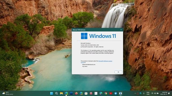Show hidden system tray icons

(x=135, y=93)
